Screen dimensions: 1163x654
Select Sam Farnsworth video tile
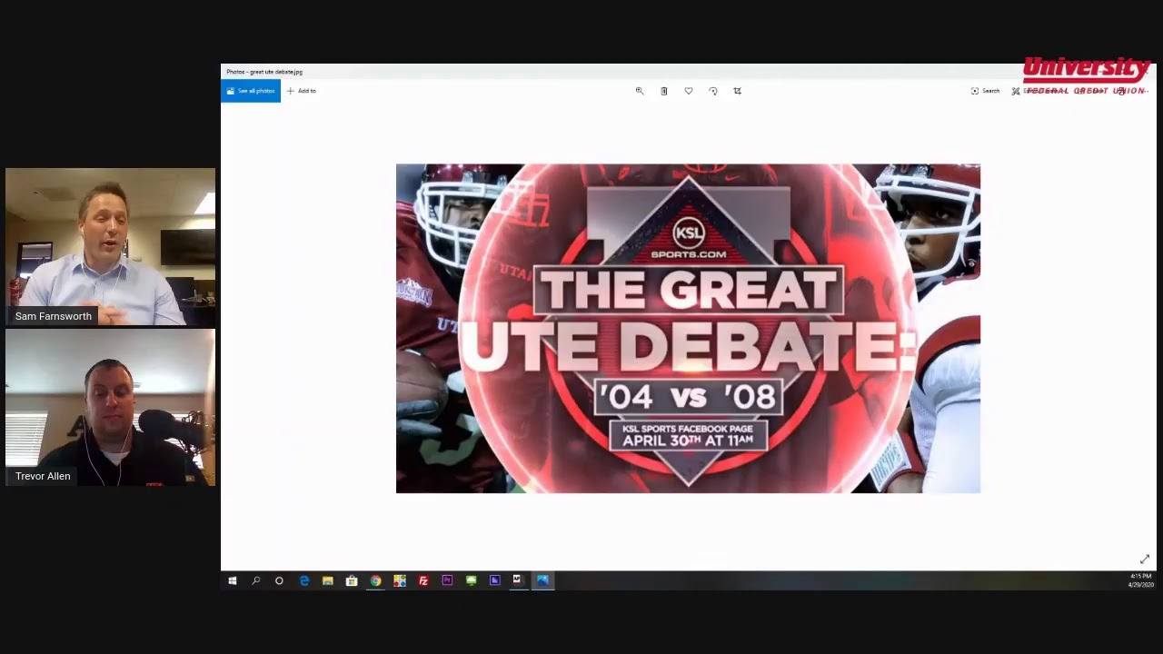[x=111, y=247]
